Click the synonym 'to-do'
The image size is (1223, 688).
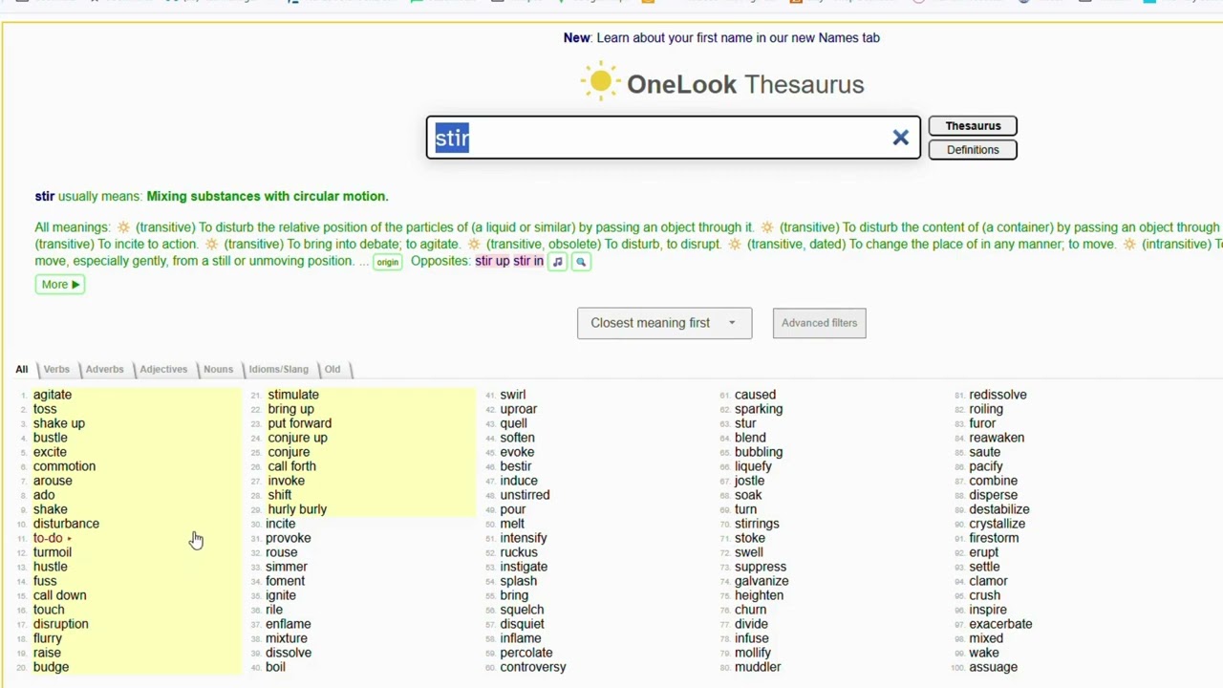click(x=48, y=538)
